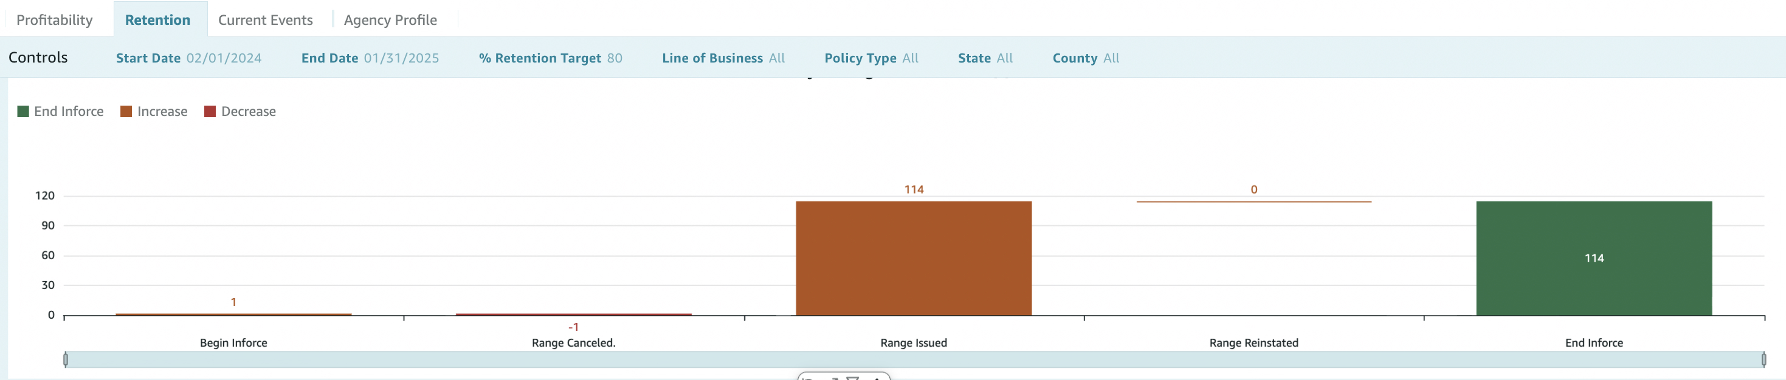The height and width of the screenshot is (380, 1786).
Task: Open the County filter dropdown
Action: (x=1110, y=58)
